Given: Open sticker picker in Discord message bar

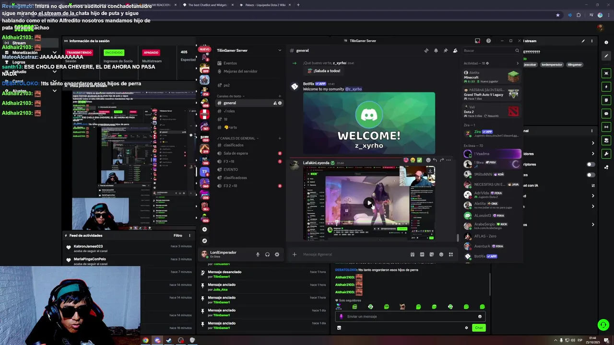Looking at the screenshot, I should [431, 254].
